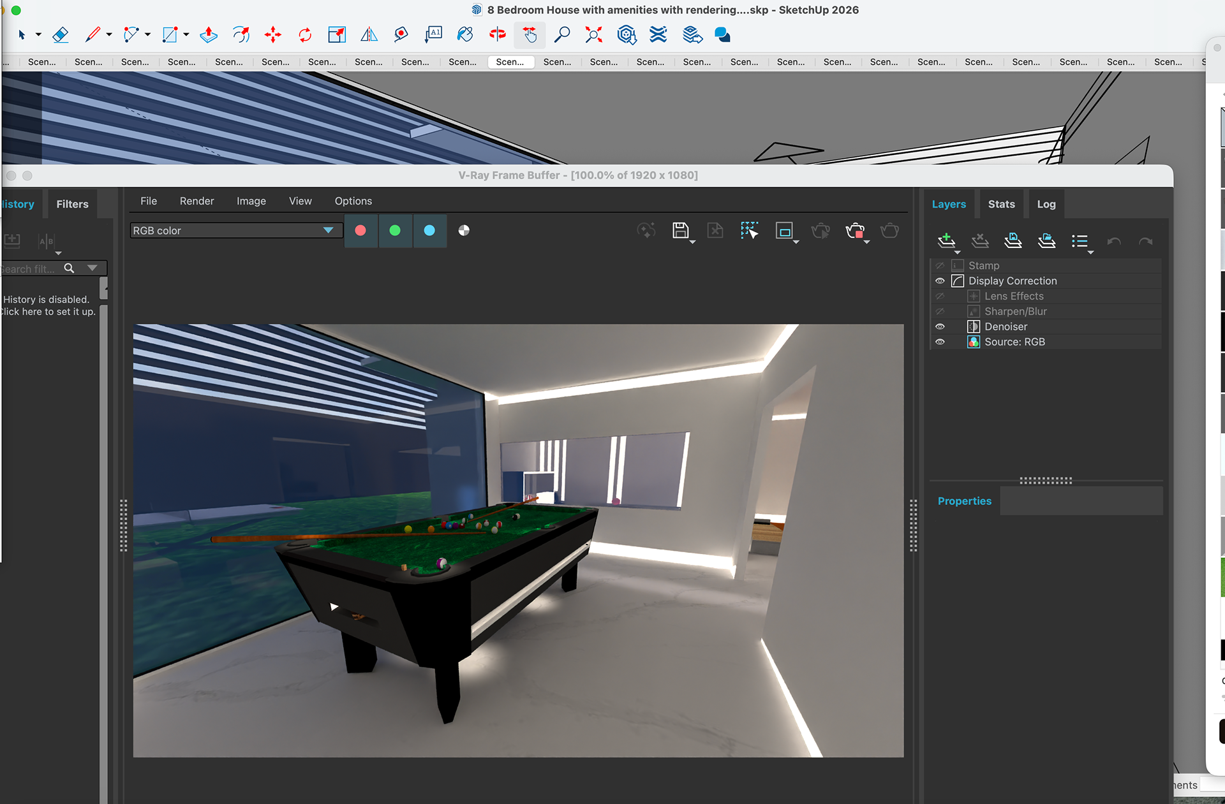Screen dimensions: 1225x804
Task: Open the layer list options dropdown
Action: click(x=1081, y=242)
